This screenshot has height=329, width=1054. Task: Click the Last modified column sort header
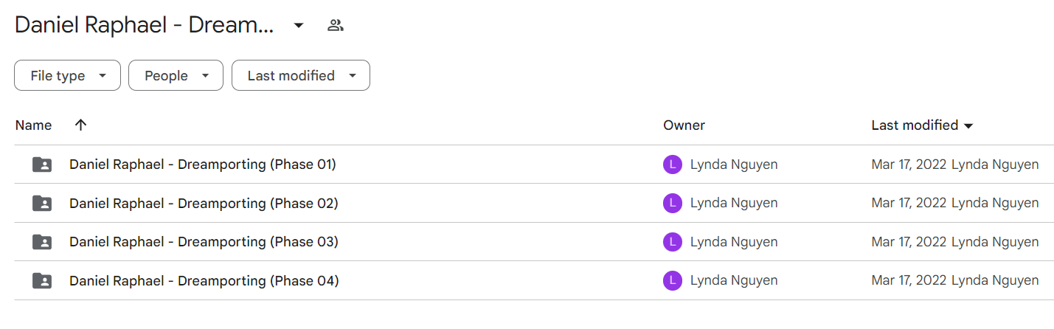pyautogui.click(x=922, y=125)
